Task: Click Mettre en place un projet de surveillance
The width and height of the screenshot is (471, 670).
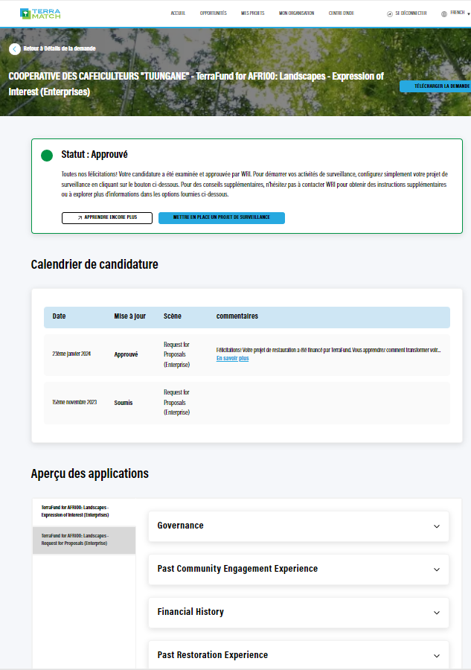Action: tap(222, 218)
